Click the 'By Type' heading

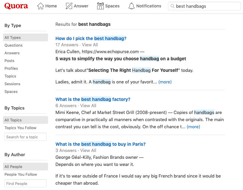tap(13, 26)
